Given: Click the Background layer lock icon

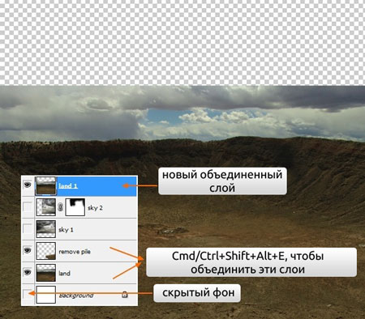Looking at the screenshot, I should click(124, 295).
